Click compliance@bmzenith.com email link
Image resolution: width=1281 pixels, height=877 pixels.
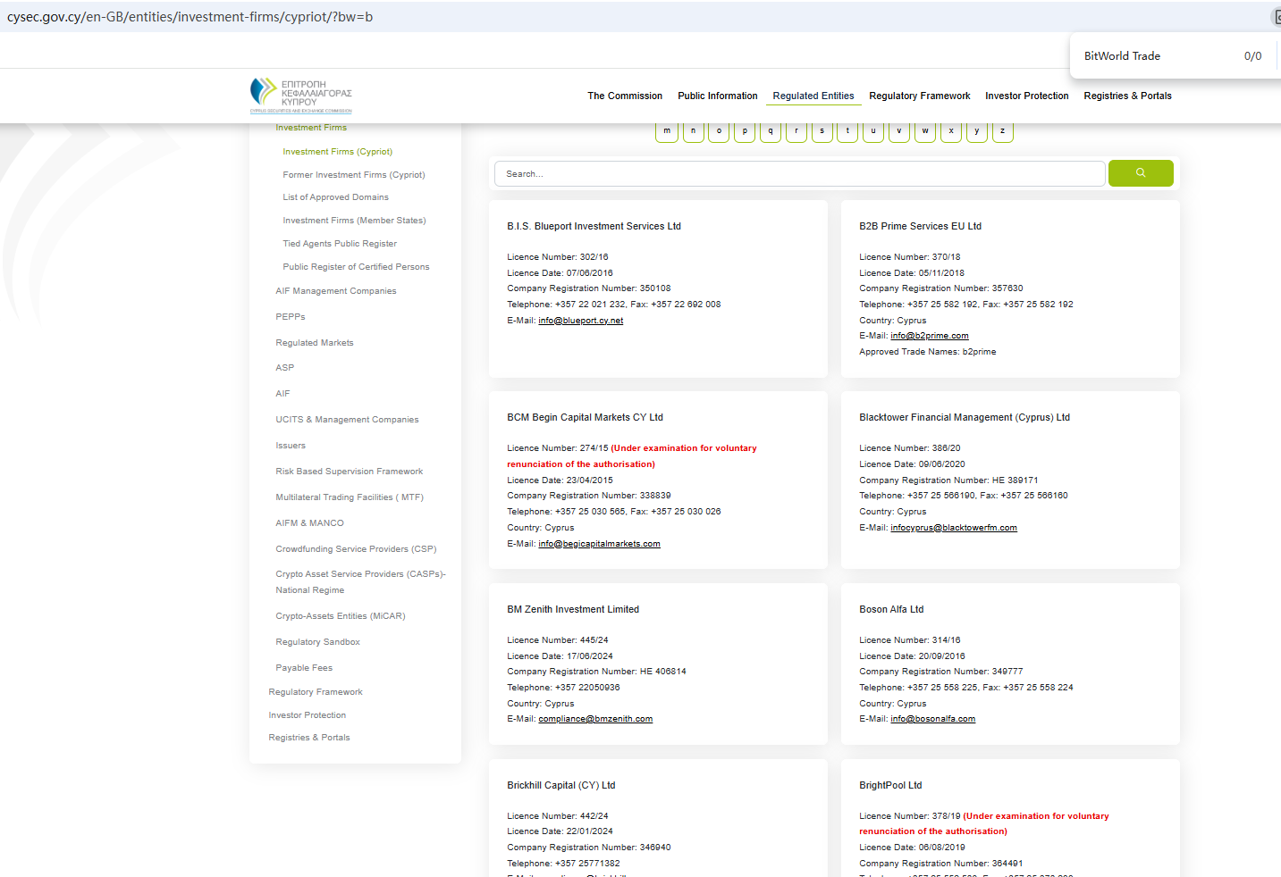pyautogui.click(x=594, y=719)
